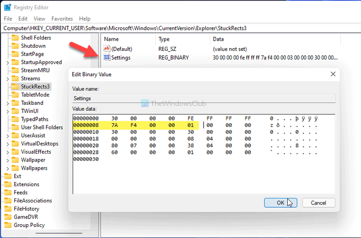This screenshot has width=361, height=238.
Task: Select the Feeds folder icon
Action: [x=8, y=193]
